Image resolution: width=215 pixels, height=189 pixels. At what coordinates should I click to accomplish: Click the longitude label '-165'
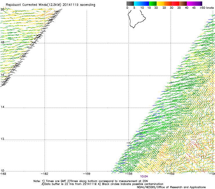coord(3,174)
